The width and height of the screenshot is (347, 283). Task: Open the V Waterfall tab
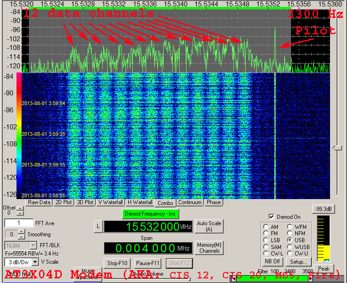[x=110, y=202]
